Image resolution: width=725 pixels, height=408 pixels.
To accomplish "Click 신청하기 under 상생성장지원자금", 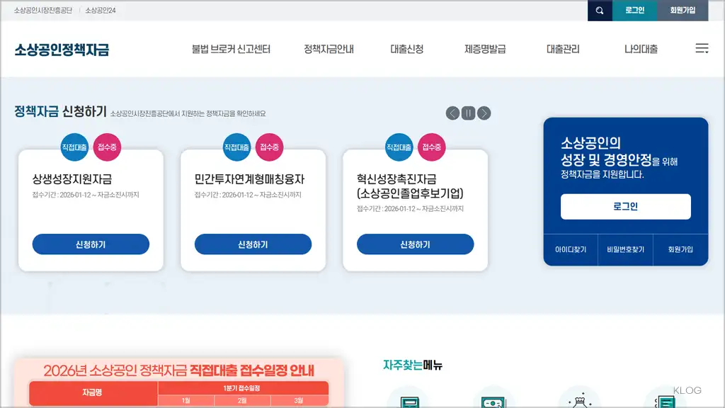I will coord(89,244).
